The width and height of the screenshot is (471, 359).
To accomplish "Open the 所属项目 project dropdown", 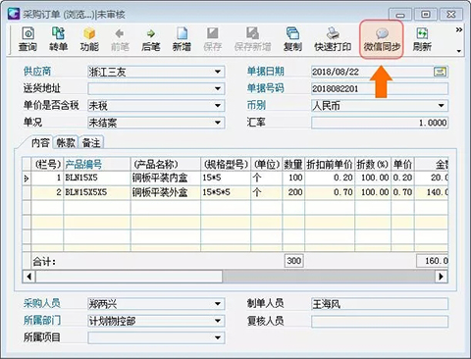I will pos(218,337).
